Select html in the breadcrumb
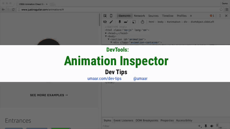Image resolution: width=230 pixels, height=129 pixels. click(151, 22)
